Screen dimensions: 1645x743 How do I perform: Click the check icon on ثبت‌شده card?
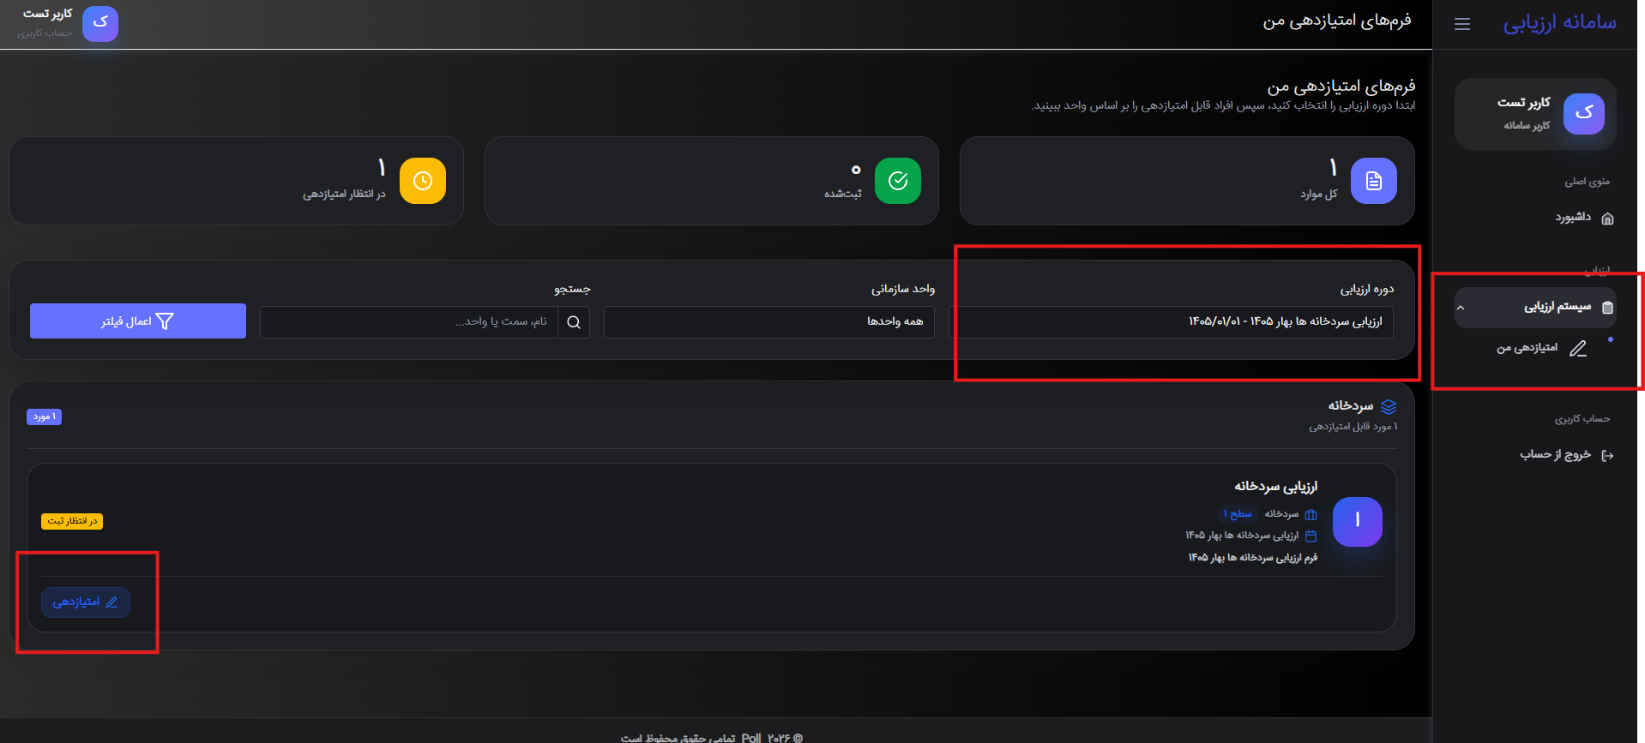[x=898, y=181]
